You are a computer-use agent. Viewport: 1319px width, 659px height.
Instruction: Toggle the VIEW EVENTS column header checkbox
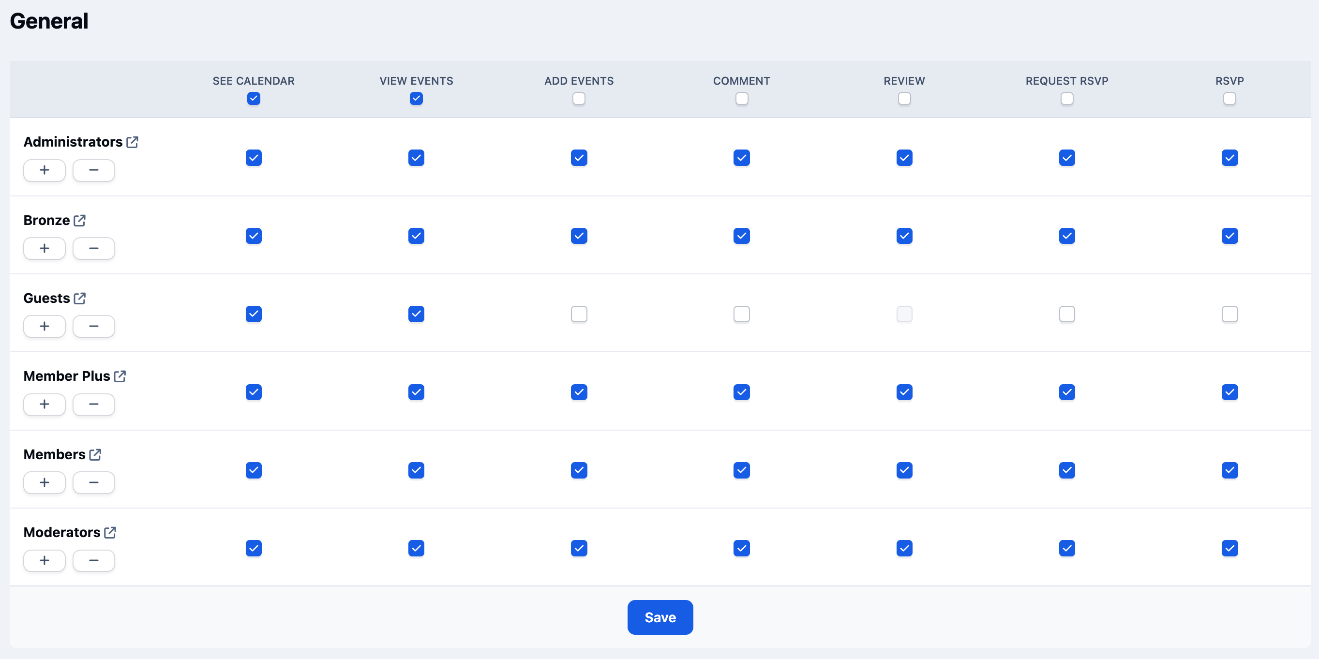point(416,98)
